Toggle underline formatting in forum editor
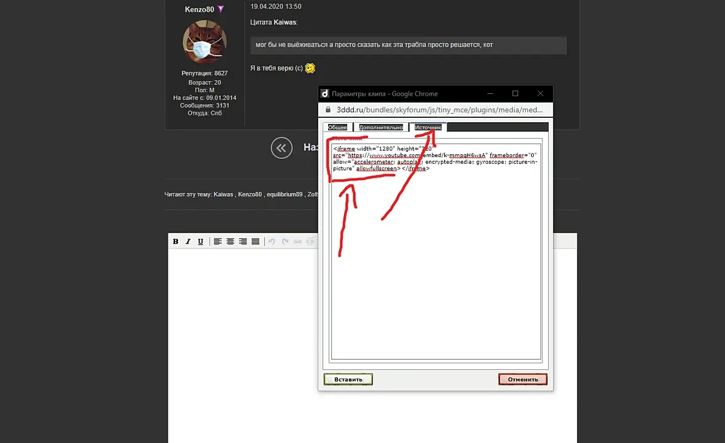 tap(200, 241)
